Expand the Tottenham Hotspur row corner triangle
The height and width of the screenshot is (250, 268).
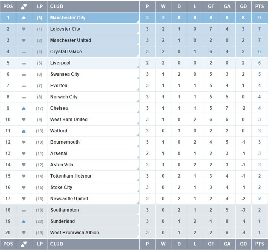coord(138,180)
